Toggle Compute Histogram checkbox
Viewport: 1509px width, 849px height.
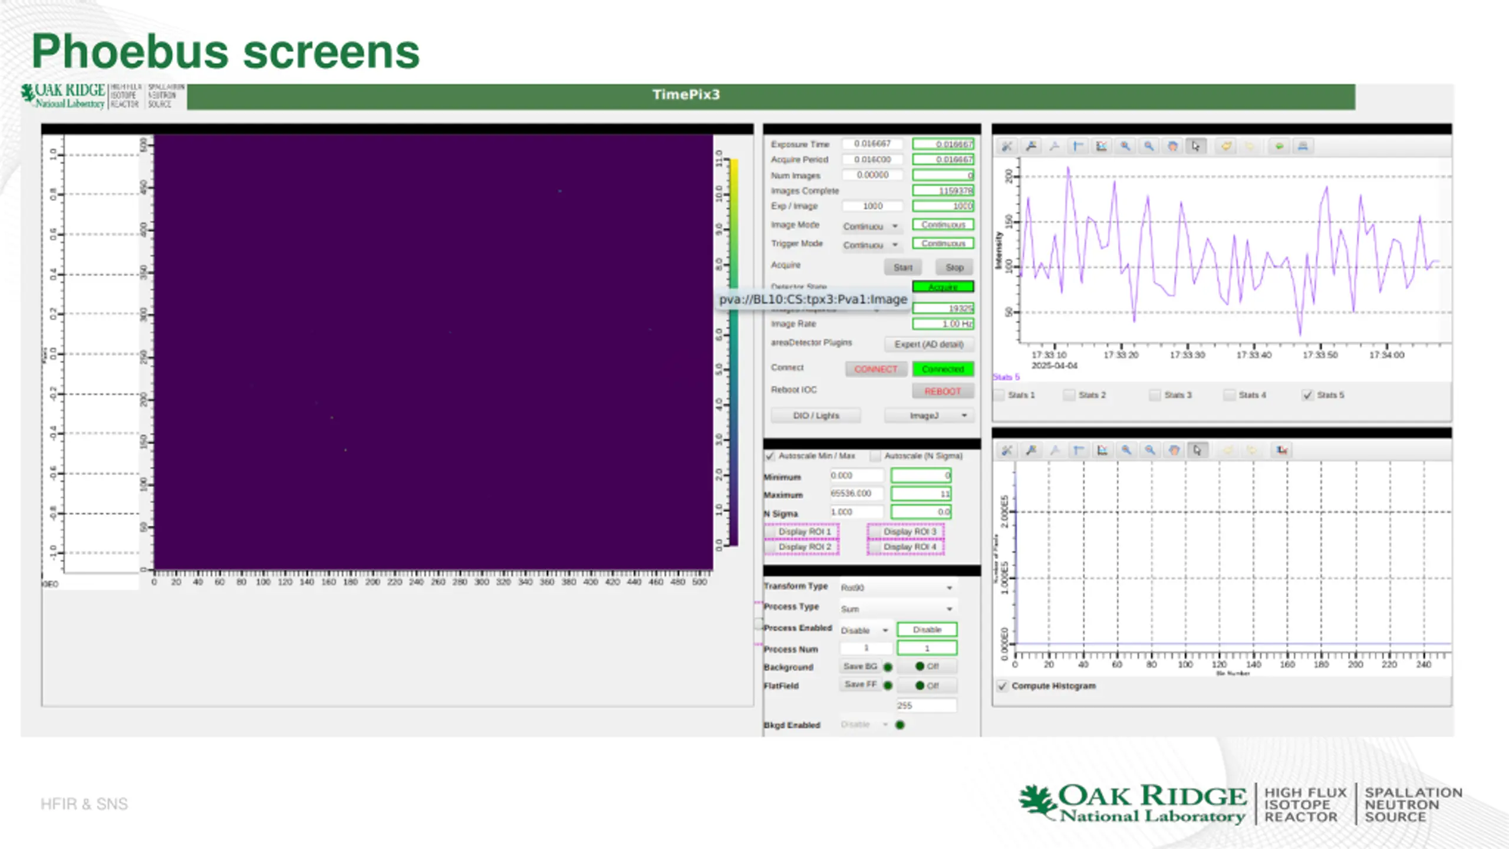1002,686
